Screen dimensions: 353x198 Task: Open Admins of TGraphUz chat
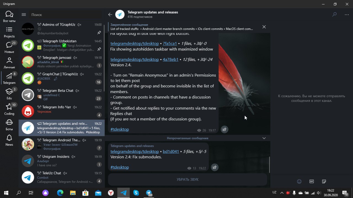tap(61, 29)
